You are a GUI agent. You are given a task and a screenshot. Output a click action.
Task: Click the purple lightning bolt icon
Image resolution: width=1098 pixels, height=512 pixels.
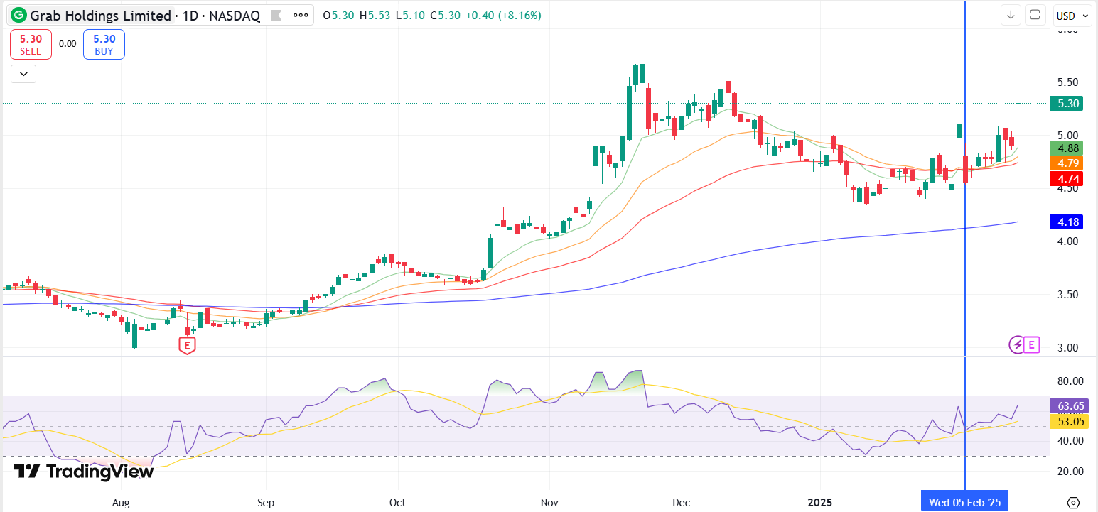click(x=1017, y=345)
